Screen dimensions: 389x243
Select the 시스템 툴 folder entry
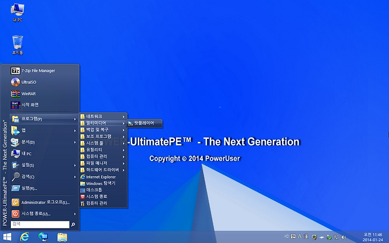103,143
